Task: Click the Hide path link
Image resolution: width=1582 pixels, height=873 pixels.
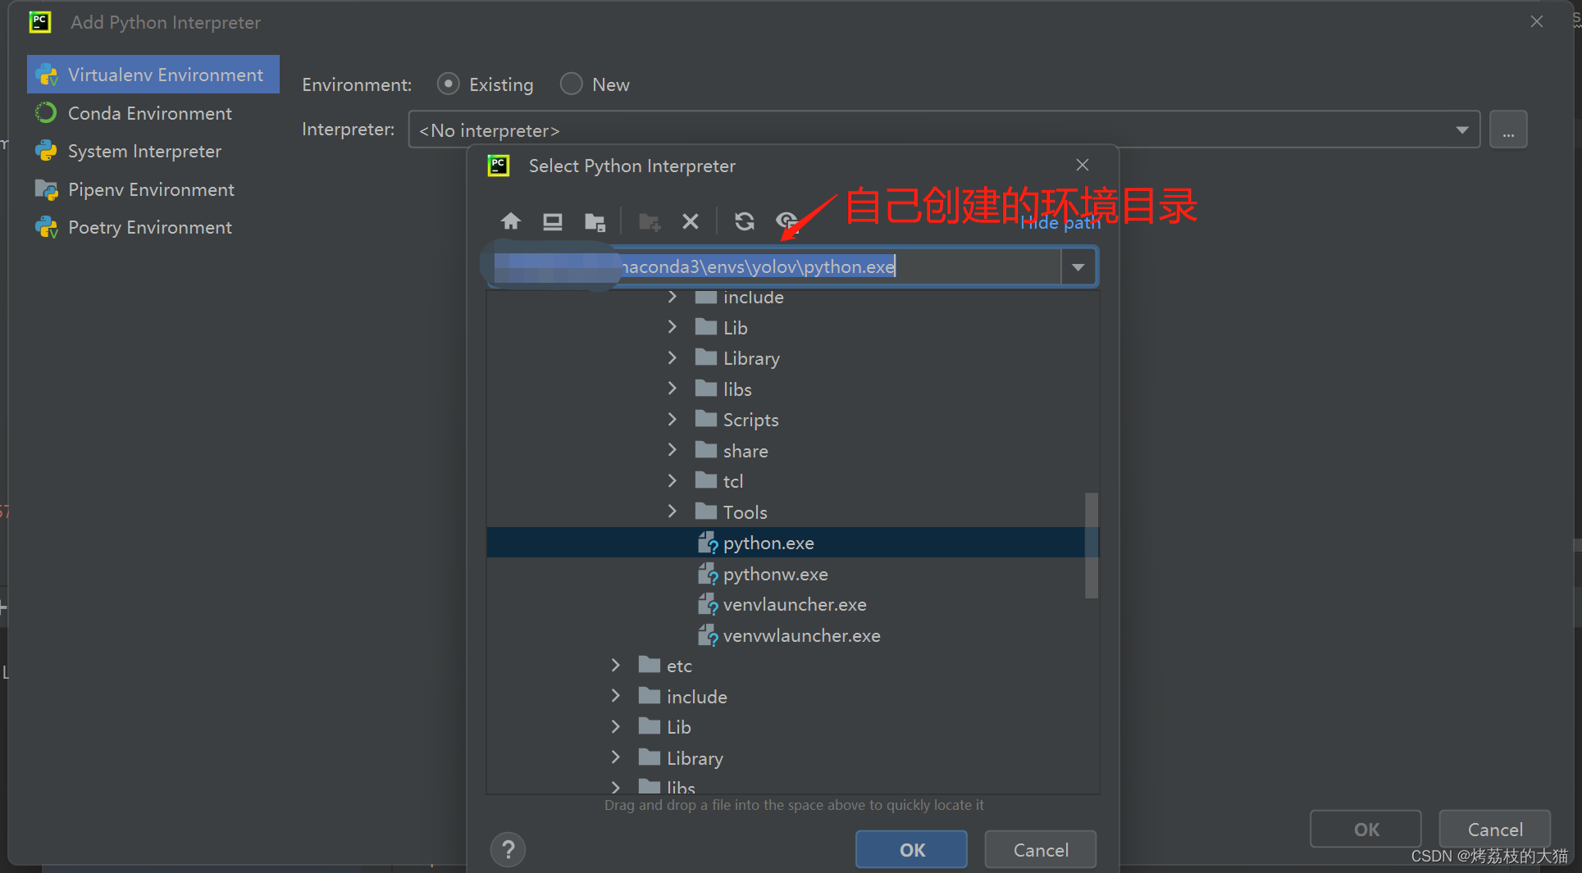Action: (1060, 222)
